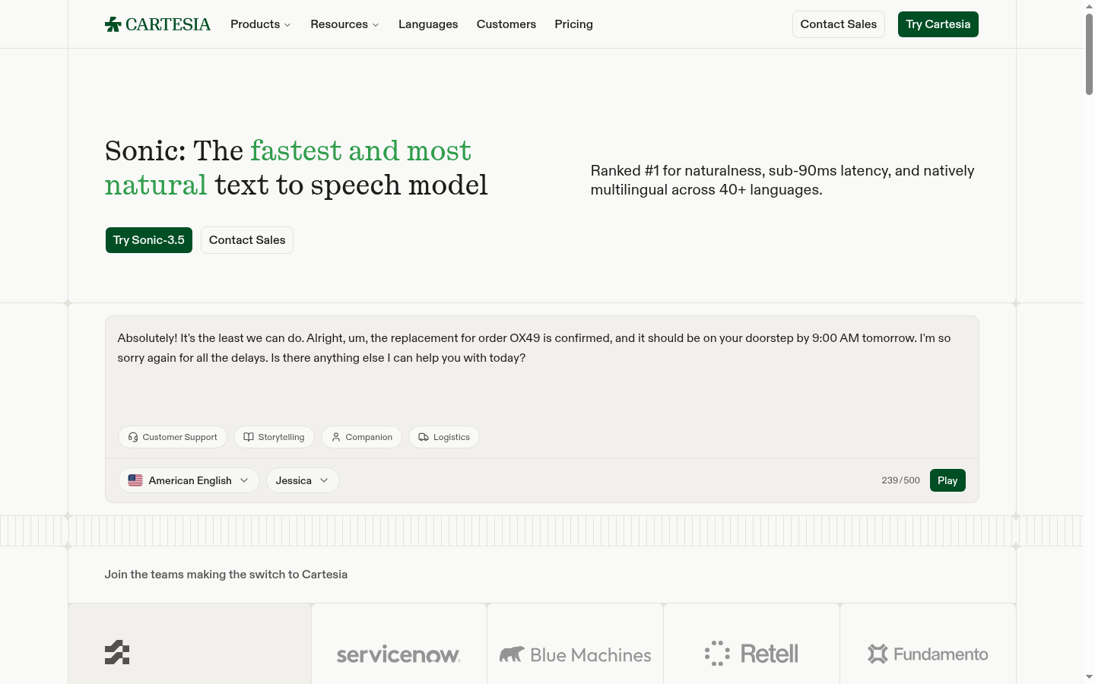Viewport: 1095px width, 684px height.
Task: Click the Try Sonic-3.5 button
Action: pyautogui.click(x=149, y=240)
